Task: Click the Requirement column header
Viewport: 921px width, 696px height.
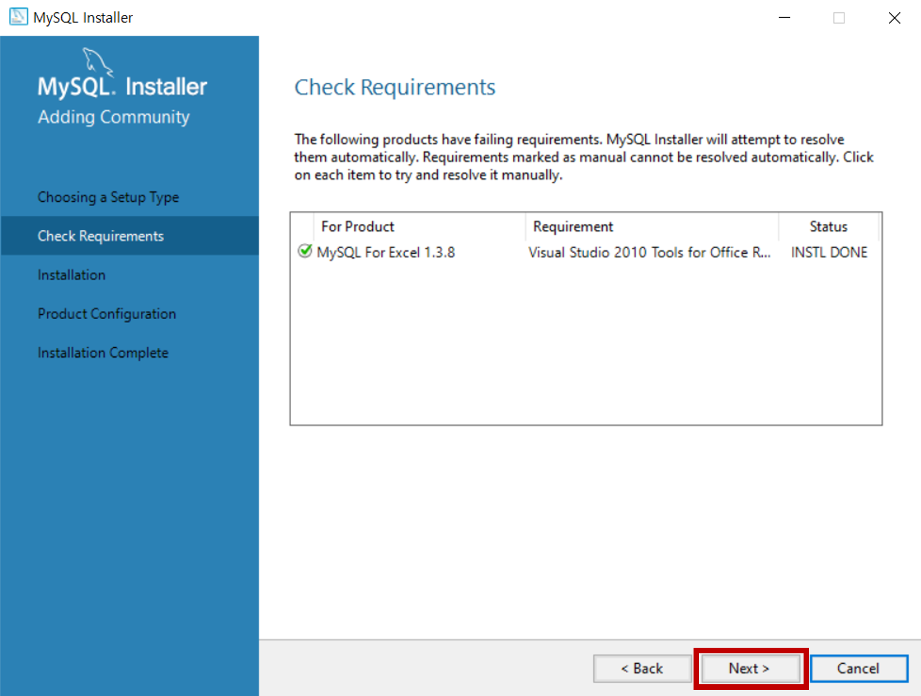Action: (x=652, y=226)
